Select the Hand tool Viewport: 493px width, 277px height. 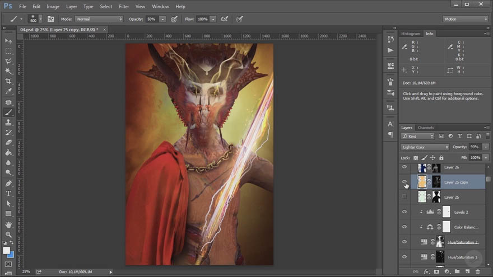coord(8,224)
